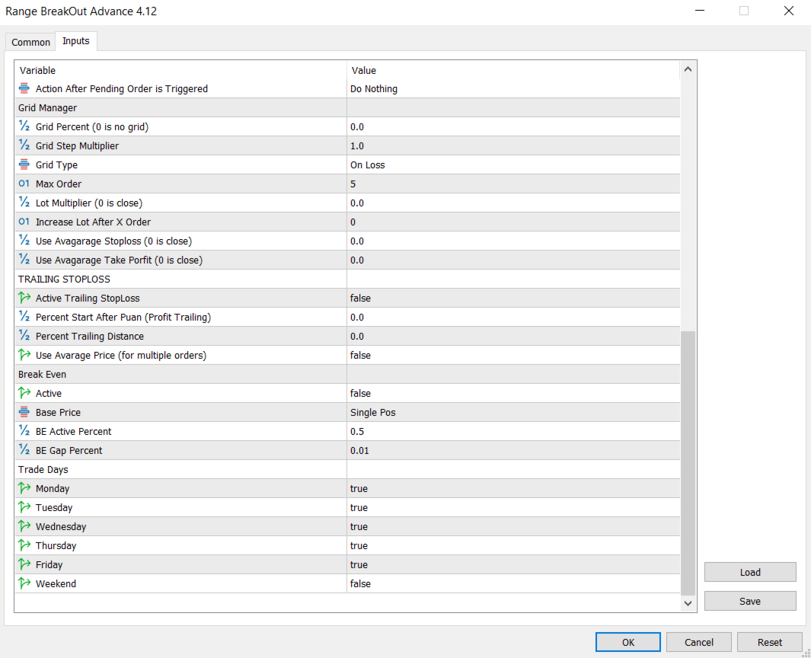Click the BE Gap Percent icon
The height and width of the screenshot is (658, 811).
tap(24, 450)
